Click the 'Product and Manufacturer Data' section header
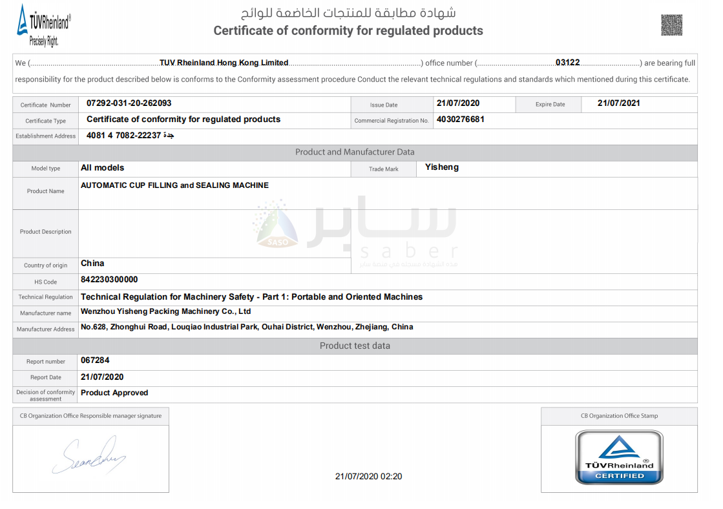723x509 pixels. click(x=355, y=152)
